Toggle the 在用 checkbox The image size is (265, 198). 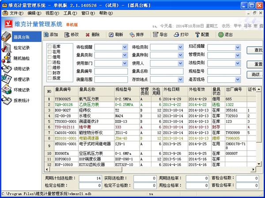pos(49,51)
